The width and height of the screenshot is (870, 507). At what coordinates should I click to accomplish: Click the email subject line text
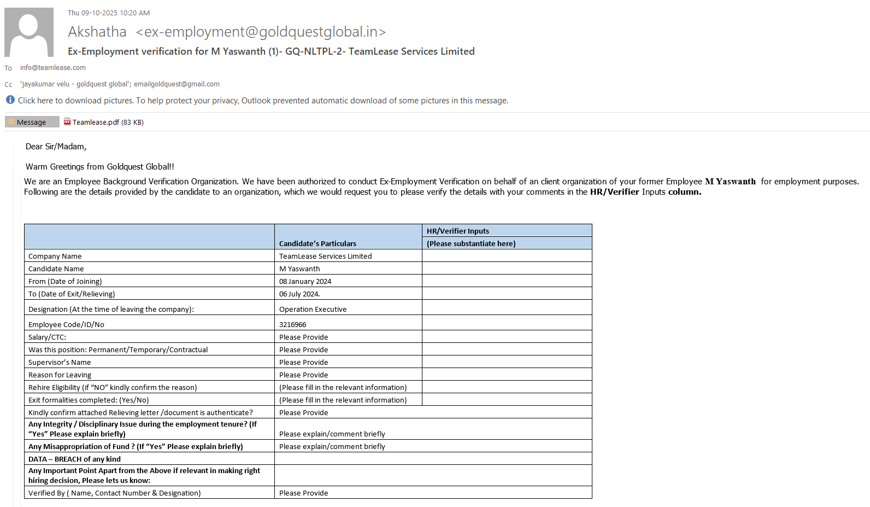pyautogui.click(x=271, y=51)
